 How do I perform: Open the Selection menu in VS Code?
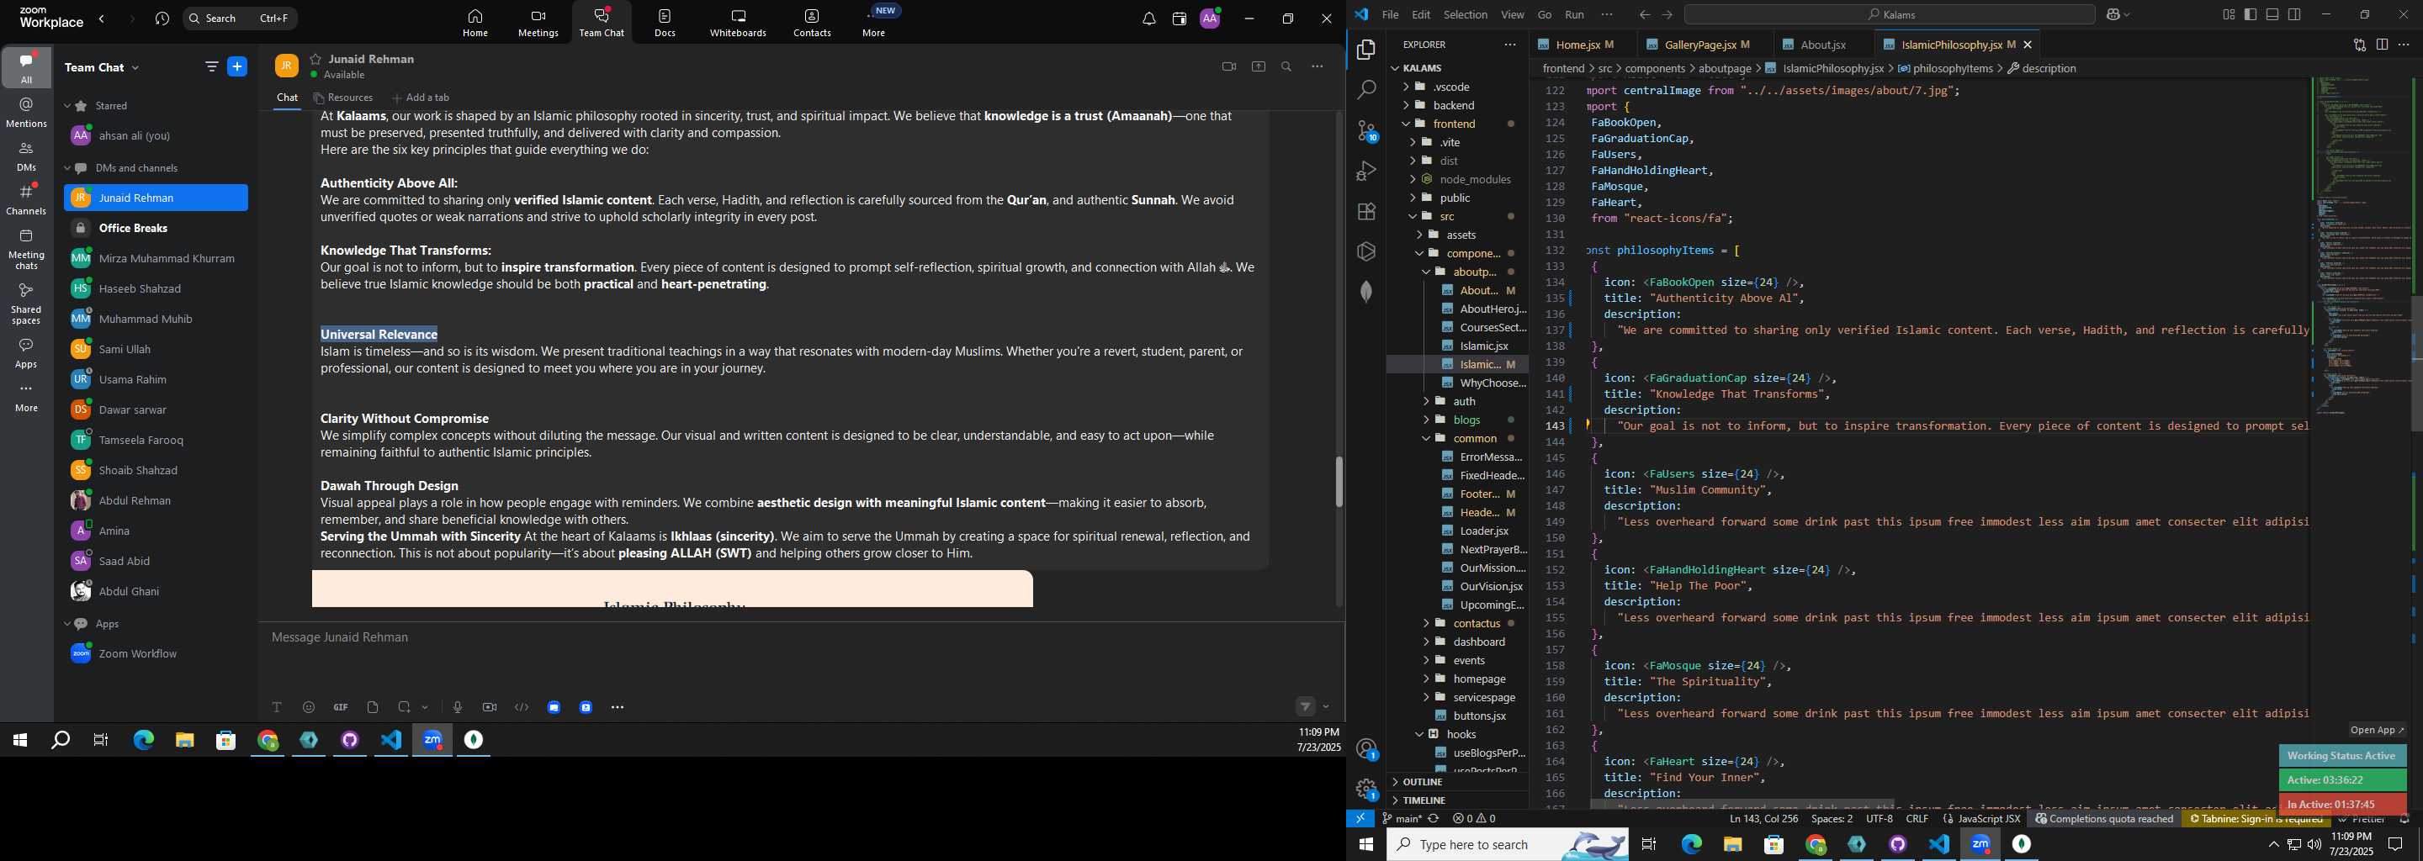1466,14
